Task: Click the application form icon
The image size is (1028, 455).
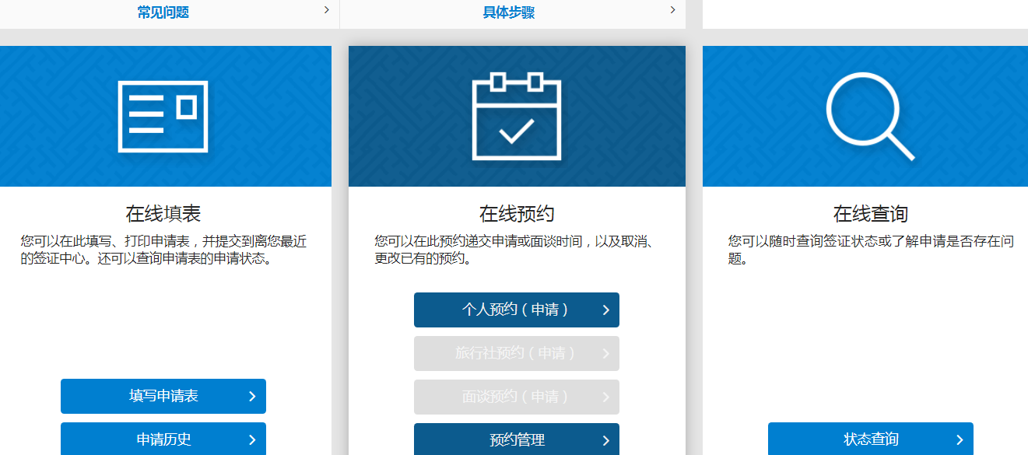Action: [x=163, y=116]
